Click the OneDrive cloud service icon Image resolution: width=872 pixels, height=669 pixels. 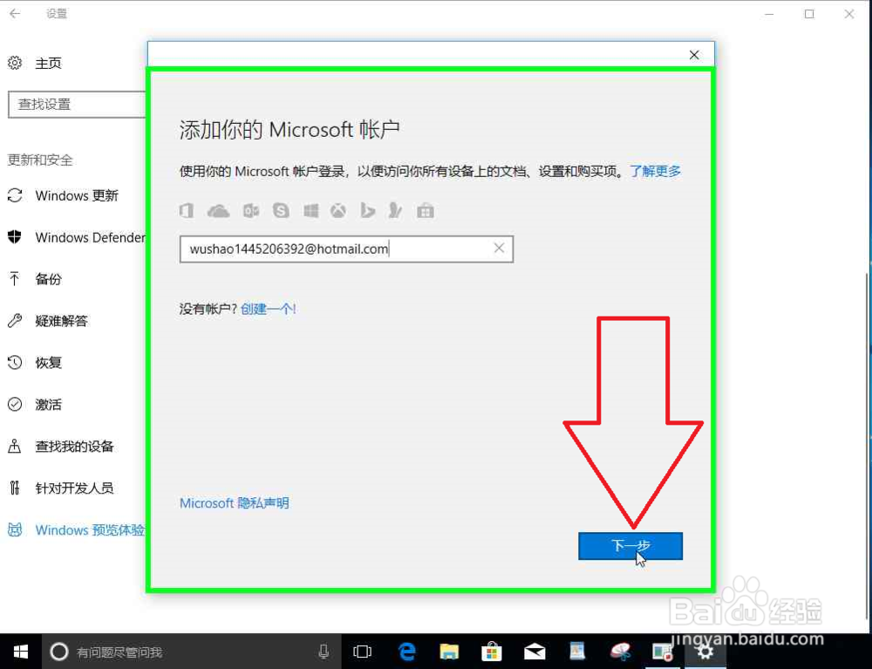click(218, 211)
